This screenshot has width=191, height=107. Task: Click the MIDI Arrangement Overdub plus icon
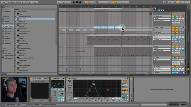84,2
